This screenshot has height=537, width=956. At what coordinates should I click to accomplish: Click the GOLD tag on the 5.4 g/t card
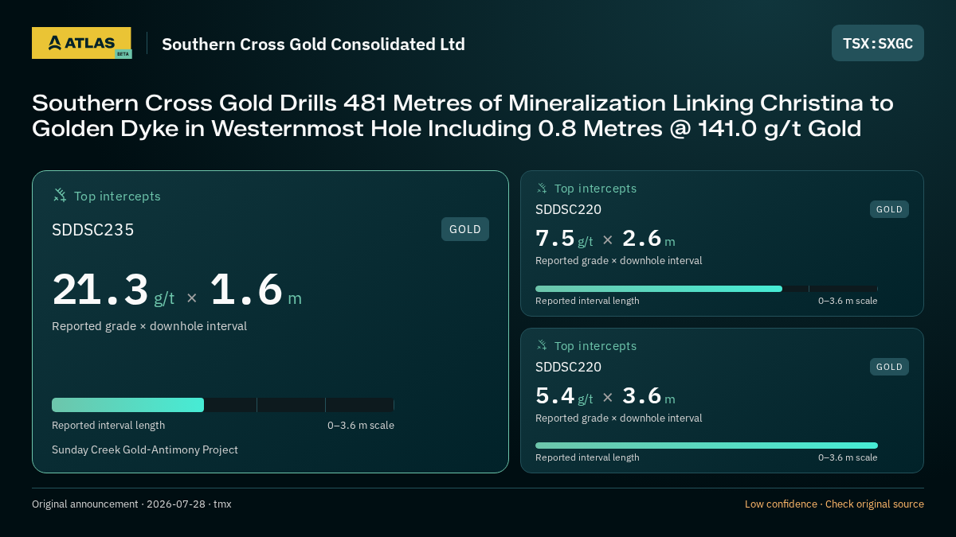point(889,367)
